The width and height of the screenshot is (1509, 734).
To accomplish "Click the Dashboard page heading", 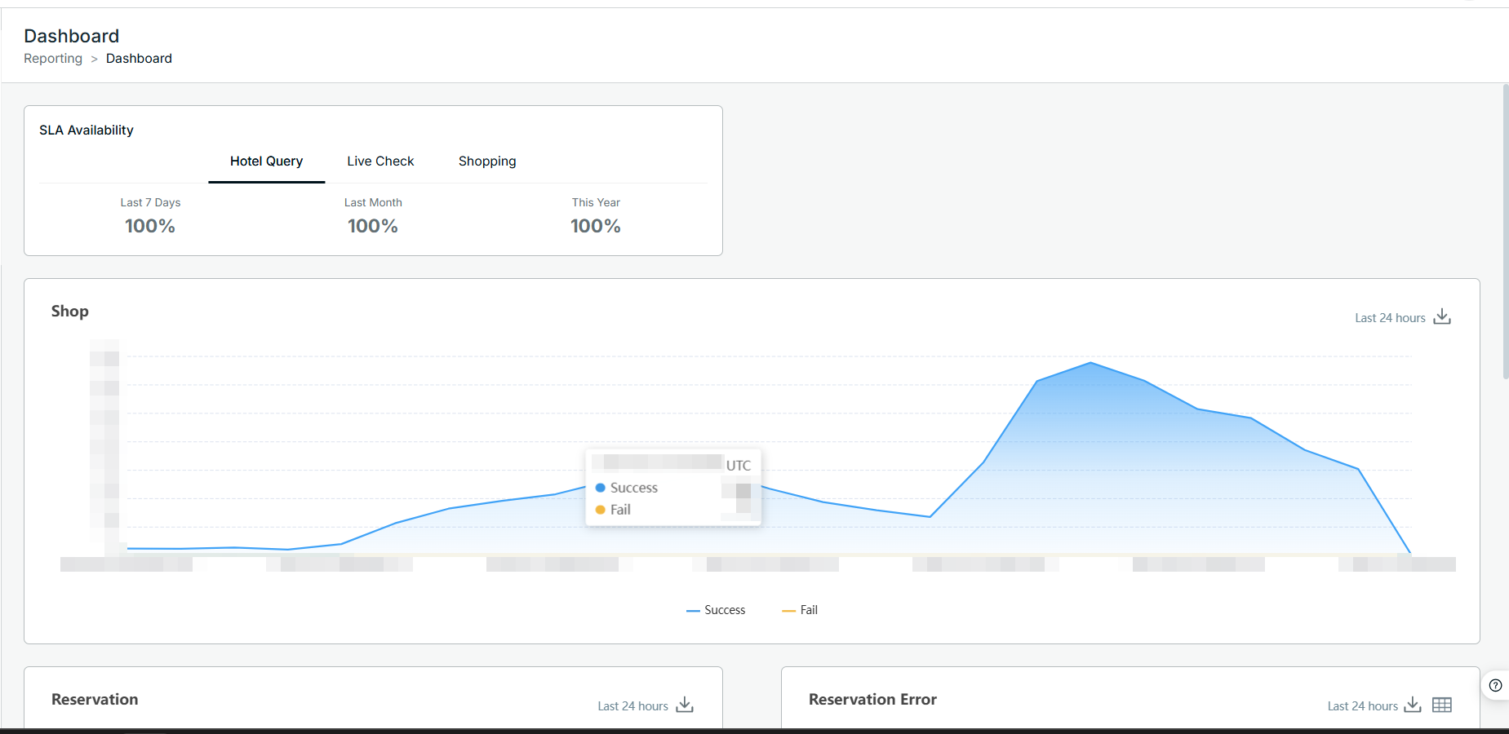I will [x=72, y=36].
